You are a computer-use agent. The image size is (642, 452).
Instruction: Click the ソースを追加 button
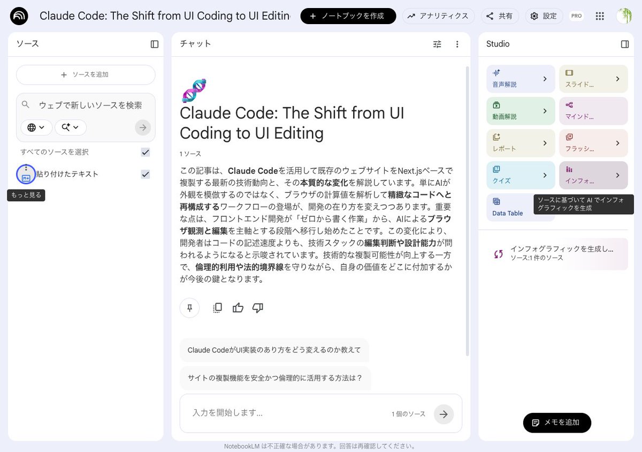(86, 75)
